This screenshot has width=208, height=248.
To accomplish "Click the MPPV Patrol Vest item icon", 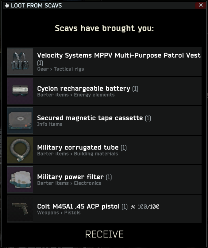I will 20,61.
